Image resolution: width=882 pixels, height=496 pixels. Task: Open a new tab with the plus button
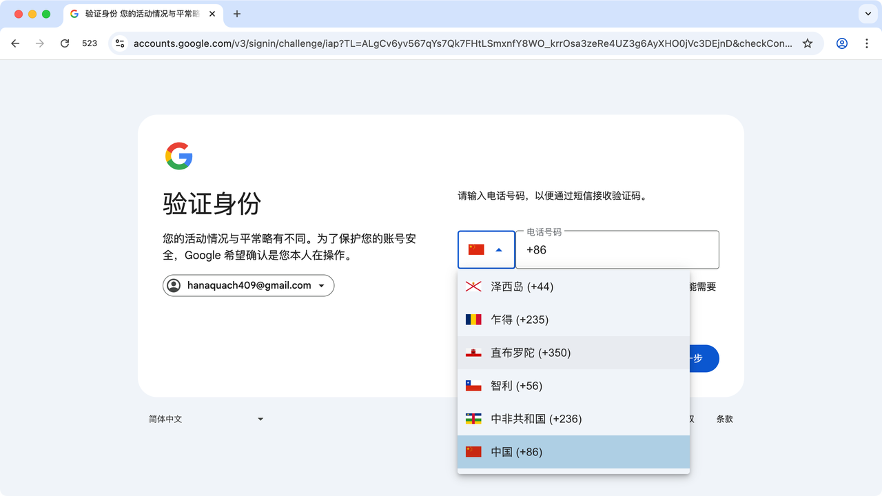tap(237, 14)
